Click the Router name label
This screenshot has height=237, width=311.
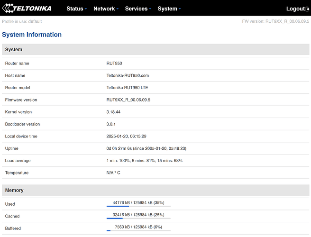click(x=17, y=64)
